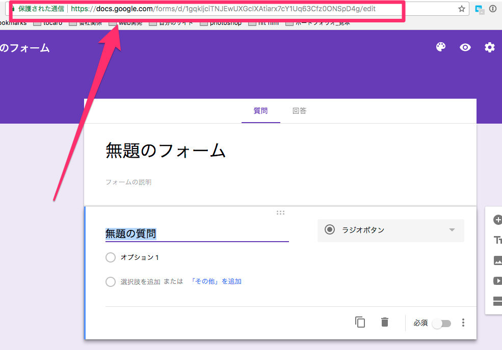Enable the 必須 (required) toggle
Image resolution: width=502 pixels, height=350 pixels.
click(441, 323)
